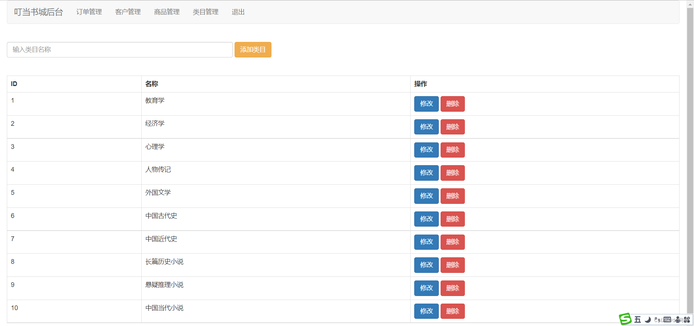694x326 pixels.
Task: Click 删除 for 中国近代史
Action: [453, 242]
